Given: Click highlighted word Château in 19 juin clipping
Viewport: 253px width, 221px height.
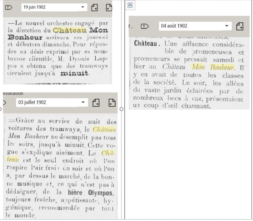Looking at the screenshot, I should tap(70, 30).
